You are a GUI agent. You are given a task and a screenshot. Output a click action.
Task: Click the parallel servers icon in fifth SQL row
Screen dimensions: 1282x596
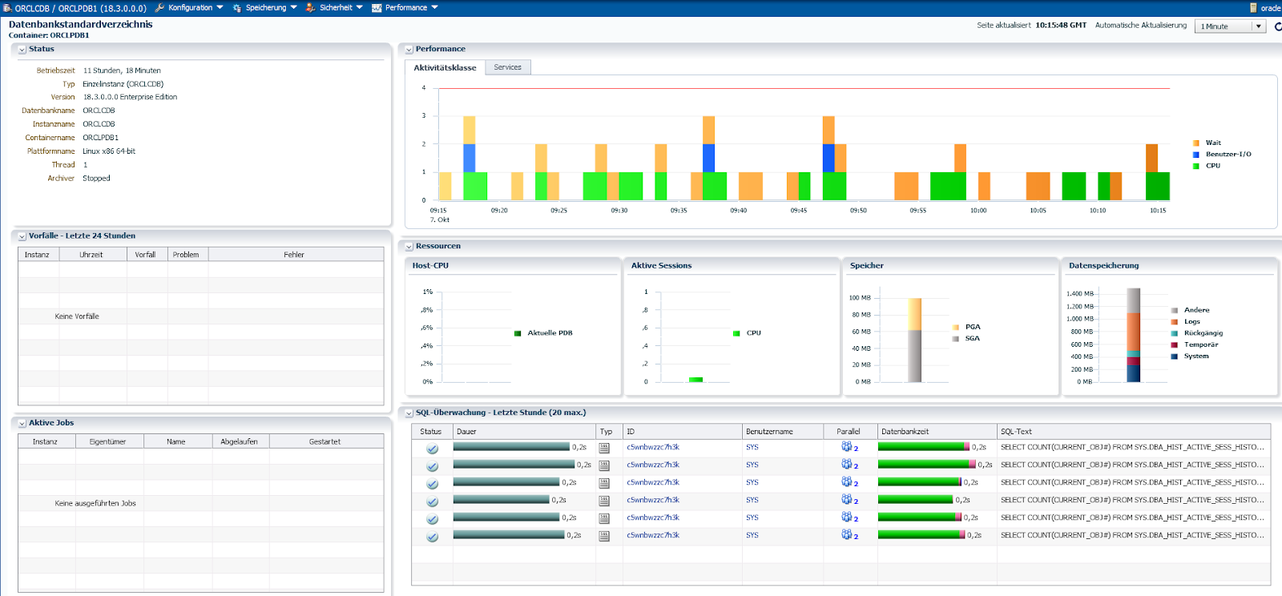click(847, 517)
